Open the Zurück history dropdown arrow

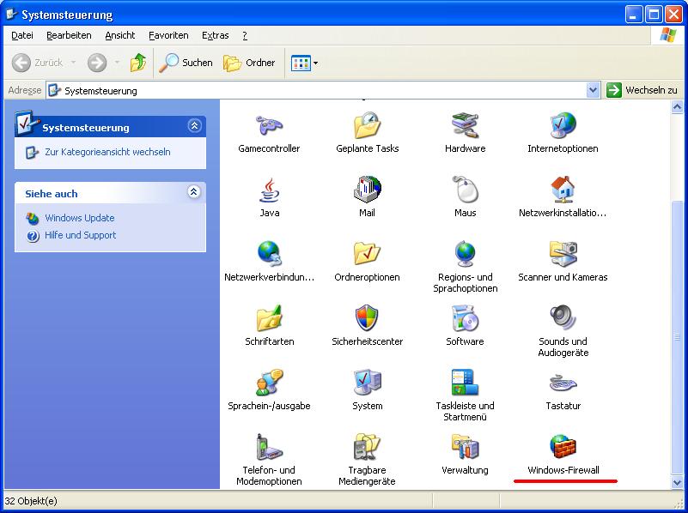(x=73, y=63)
